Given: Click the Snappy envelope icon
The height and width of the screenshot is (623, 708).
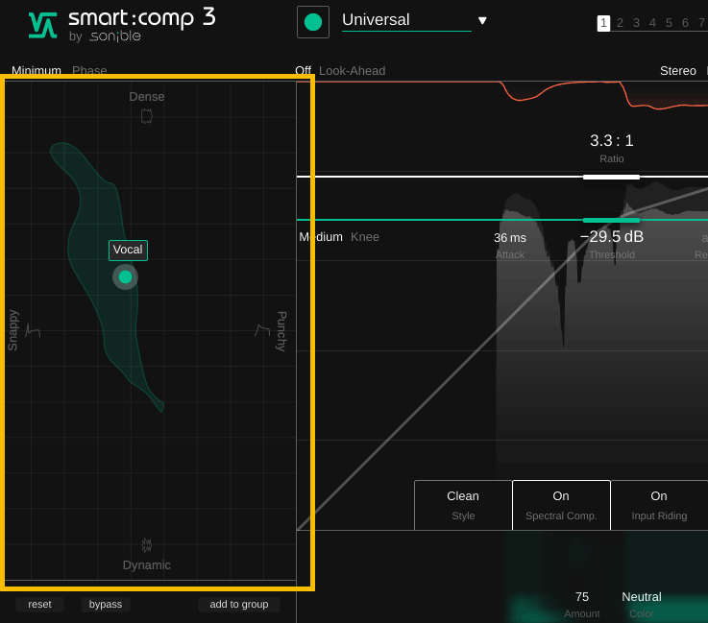Looking at the screenshot, I should pos(33,330).
